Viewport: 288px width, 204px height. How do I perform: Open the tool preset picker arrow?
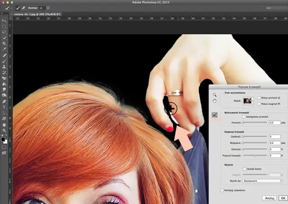pyautogui.click(x=11, y=8)
